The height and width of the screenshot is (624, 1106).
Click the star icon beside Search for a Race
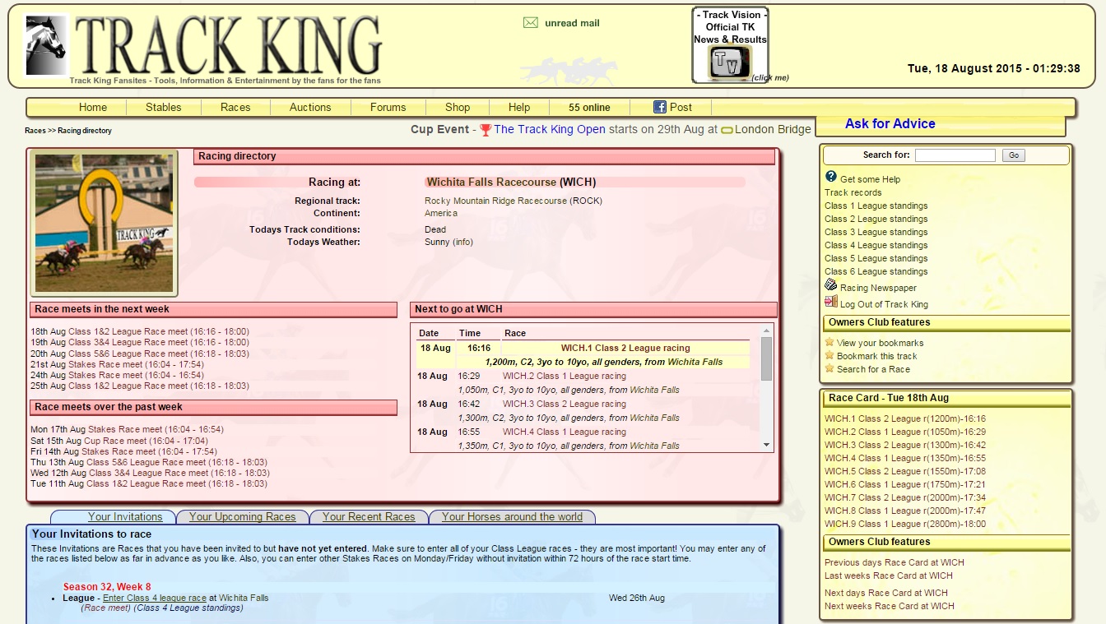pyautogui.click(x=829, y=369)
